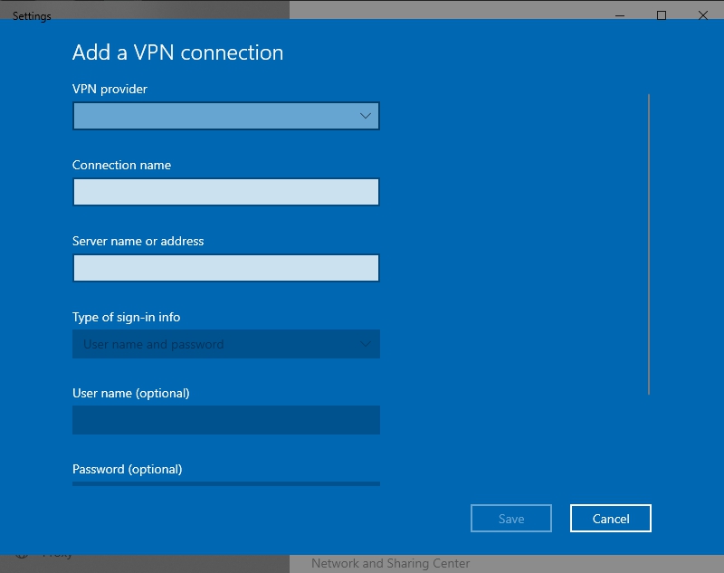The height and width of the screenshot is (573, 724).
Task: Maximize the Settings window
Action: tap(662, 15)
